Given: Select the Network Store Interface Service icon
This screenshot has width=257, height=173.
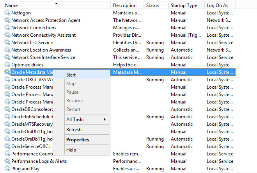Looking at the screenshot, I should pyautogui.click(x=7, y=57).
